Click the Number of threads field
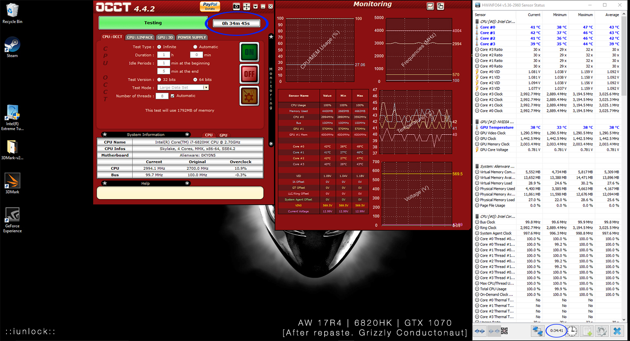Viewport: 630px width, 341px height. point(162,96)
